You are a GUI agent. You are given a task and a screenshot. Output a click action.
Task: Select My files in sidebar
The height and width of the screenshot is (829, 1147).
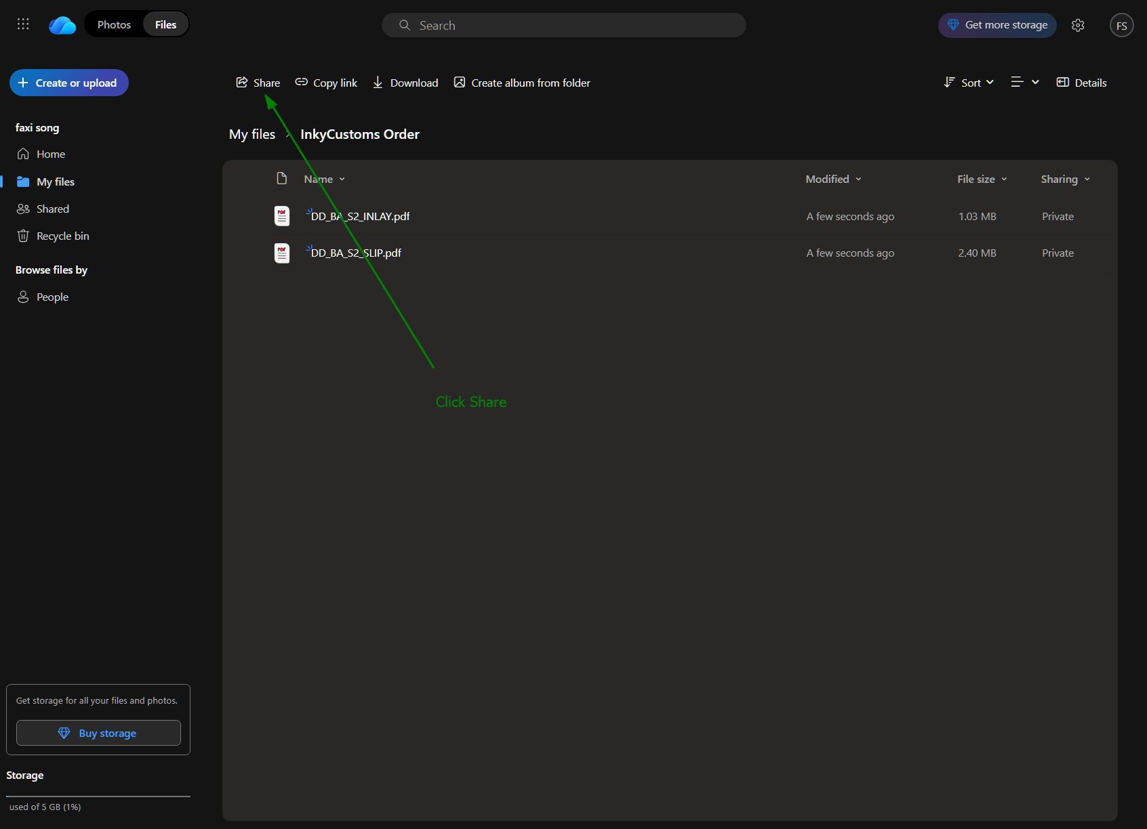(x=56, y=182)
